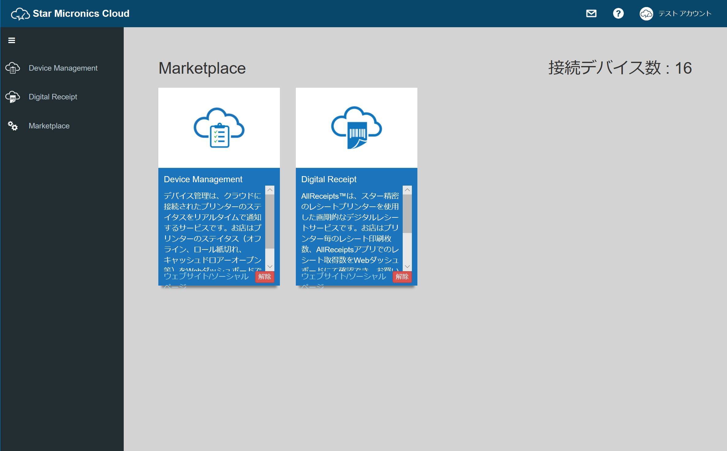Click scroll down arrow in Device Management description
727x451 pixels.
(x=270, y=267)
